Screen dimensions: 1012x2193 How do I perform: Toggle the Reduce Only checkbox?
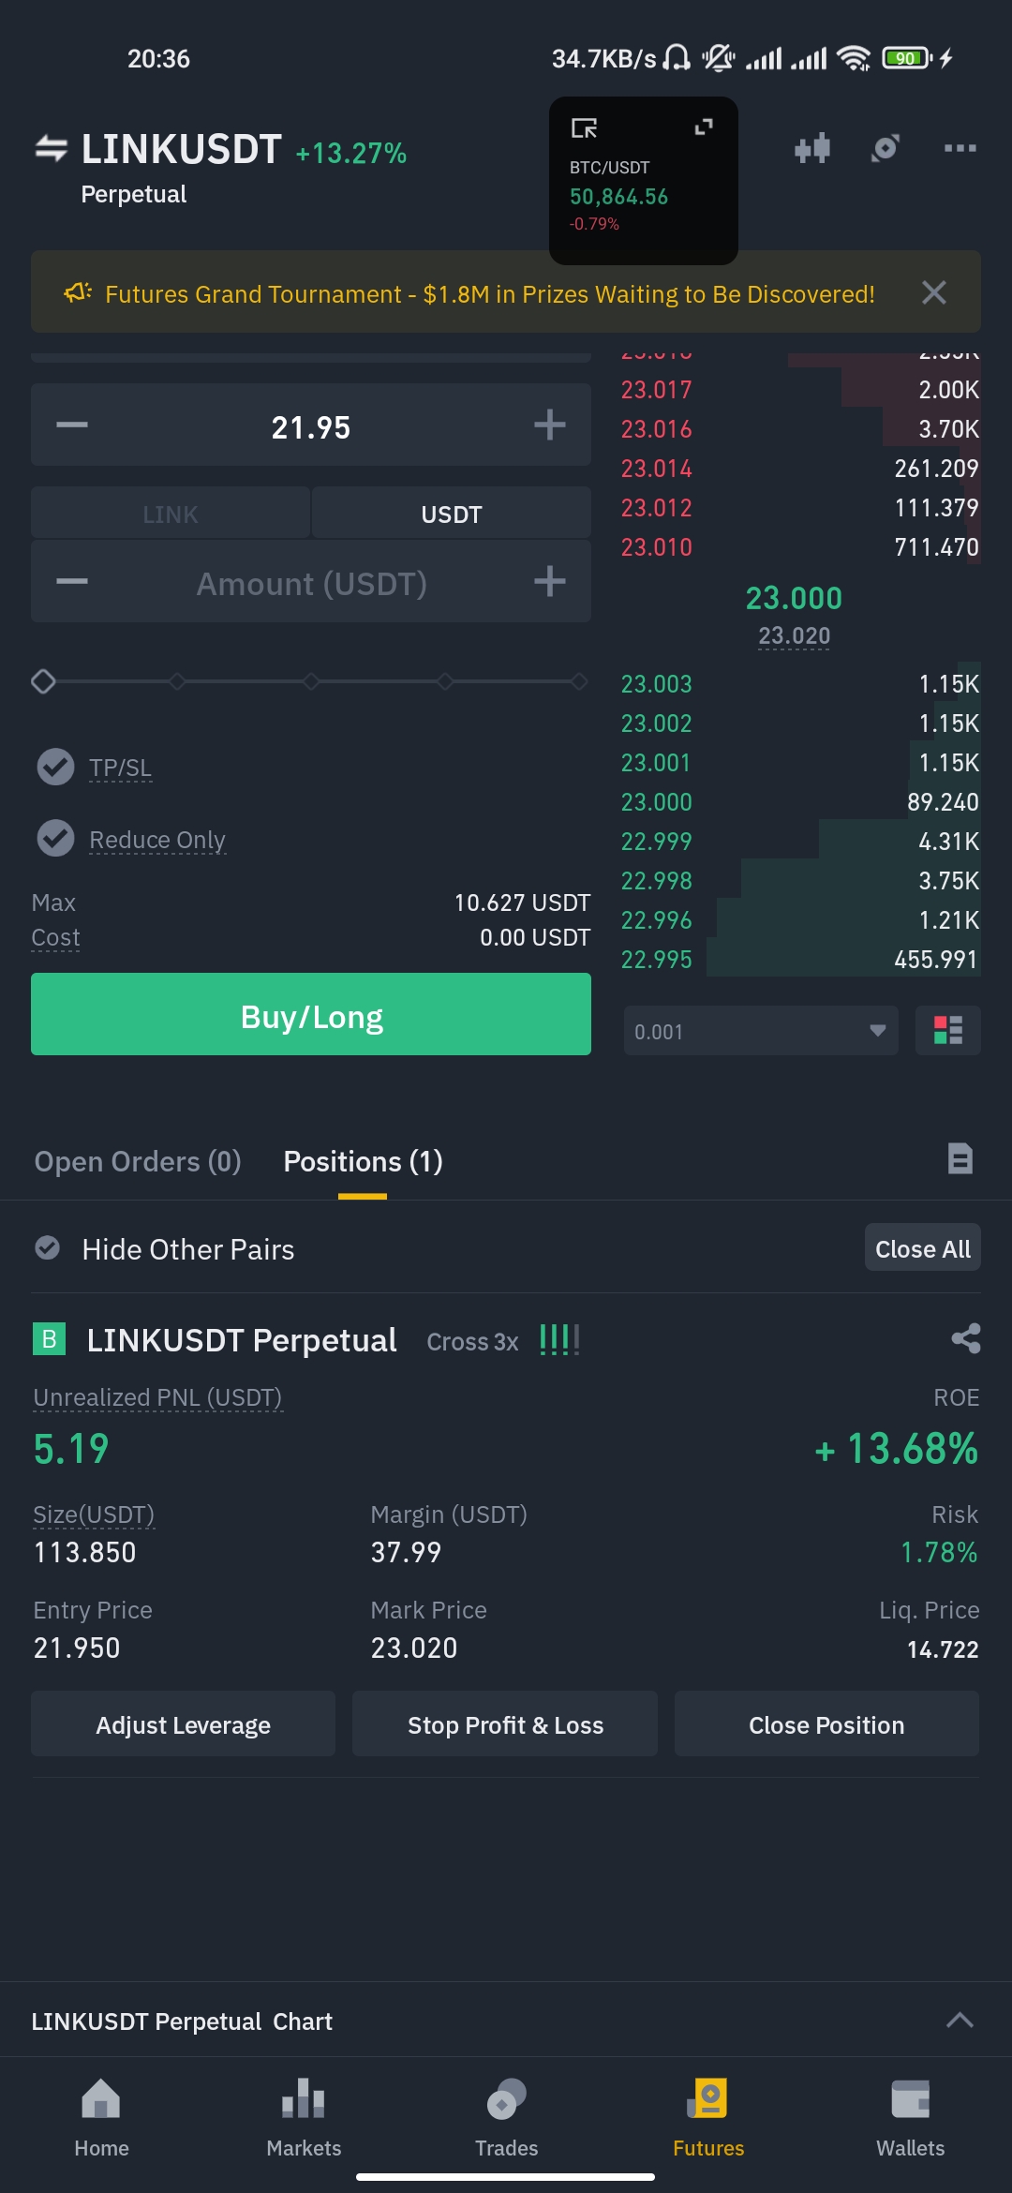coord(55,838)
